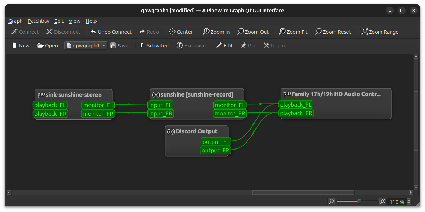Create a New patchbay
The height and width of the screenshot is (212, 425).
20,46
